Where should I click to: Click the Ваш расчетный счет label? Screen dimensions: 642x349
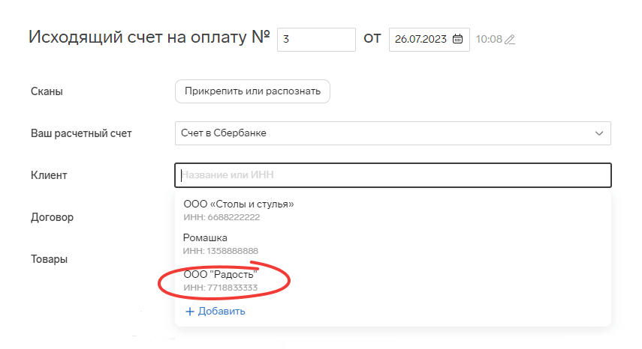pos(81,133)
